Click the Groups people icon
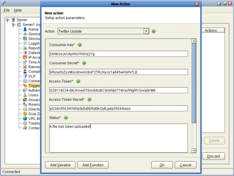The height and width of the screenshot is (176, 234). point(25,100)
